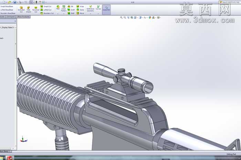Choose the Swept Cut feature
This screenshot has height=160, width=241.
46,7
